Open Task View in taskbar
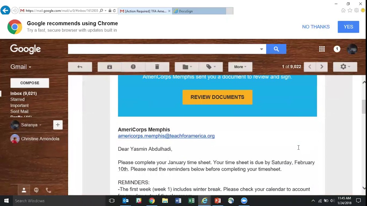Screen dimensions: 367x206 tap(112, 201)
